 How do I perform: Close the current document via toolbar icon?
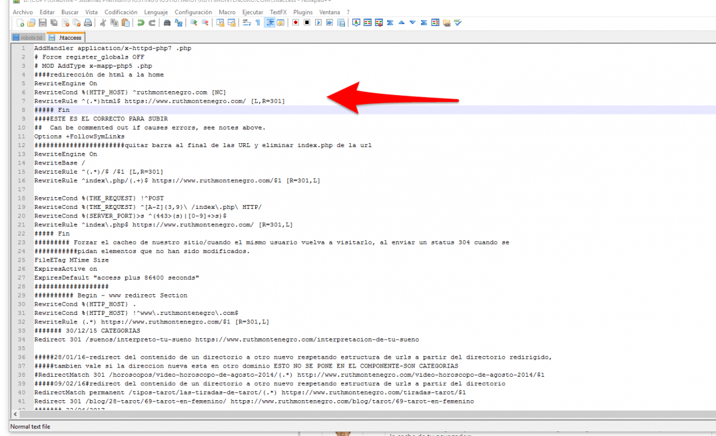65,22
